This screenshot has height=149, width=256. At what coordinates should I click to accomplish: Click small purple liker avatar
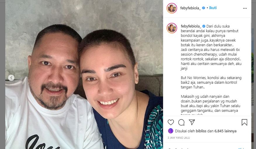(170, 131)
